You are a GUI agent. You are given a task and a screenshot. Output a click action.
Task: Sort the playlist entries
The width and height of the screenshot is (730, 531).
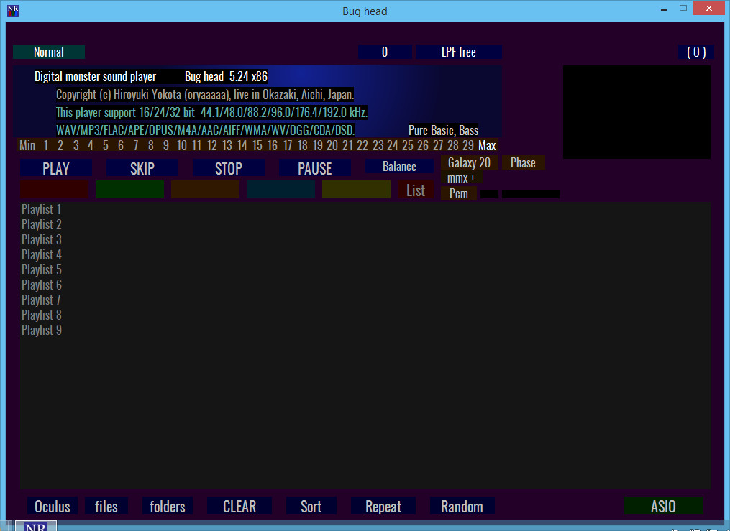pyautogui.click(x=311, y=506)
